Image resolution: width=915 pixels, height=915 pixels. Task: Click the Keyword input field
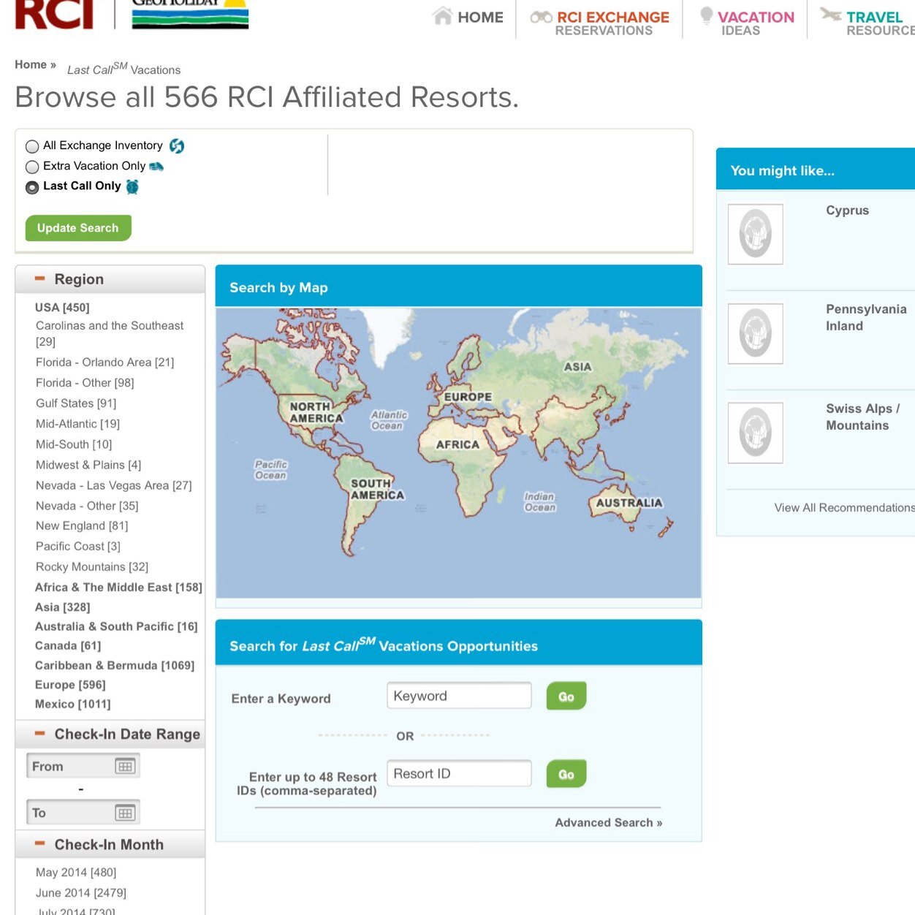click(459, 696)
